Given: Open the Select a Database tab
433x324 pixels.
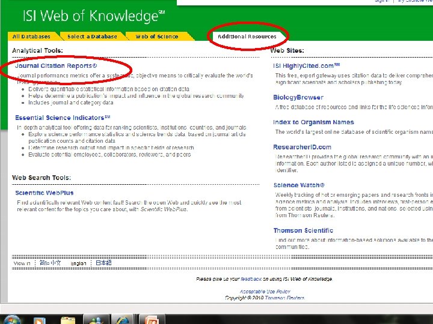Looking at the screenshot, I should tap(92, 37).
